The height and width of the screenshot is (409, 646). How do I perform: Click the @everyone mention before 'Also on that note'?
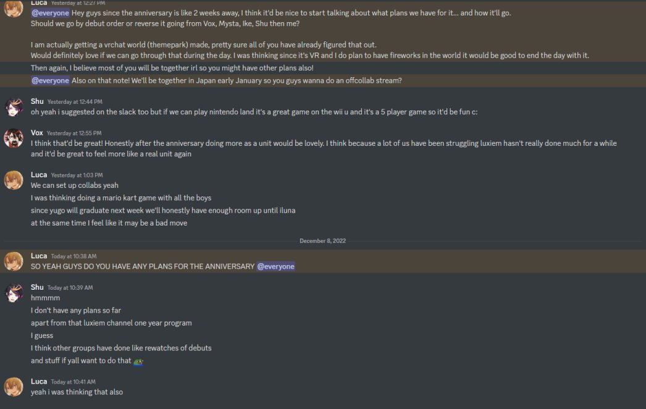click(x=50, y=80)
